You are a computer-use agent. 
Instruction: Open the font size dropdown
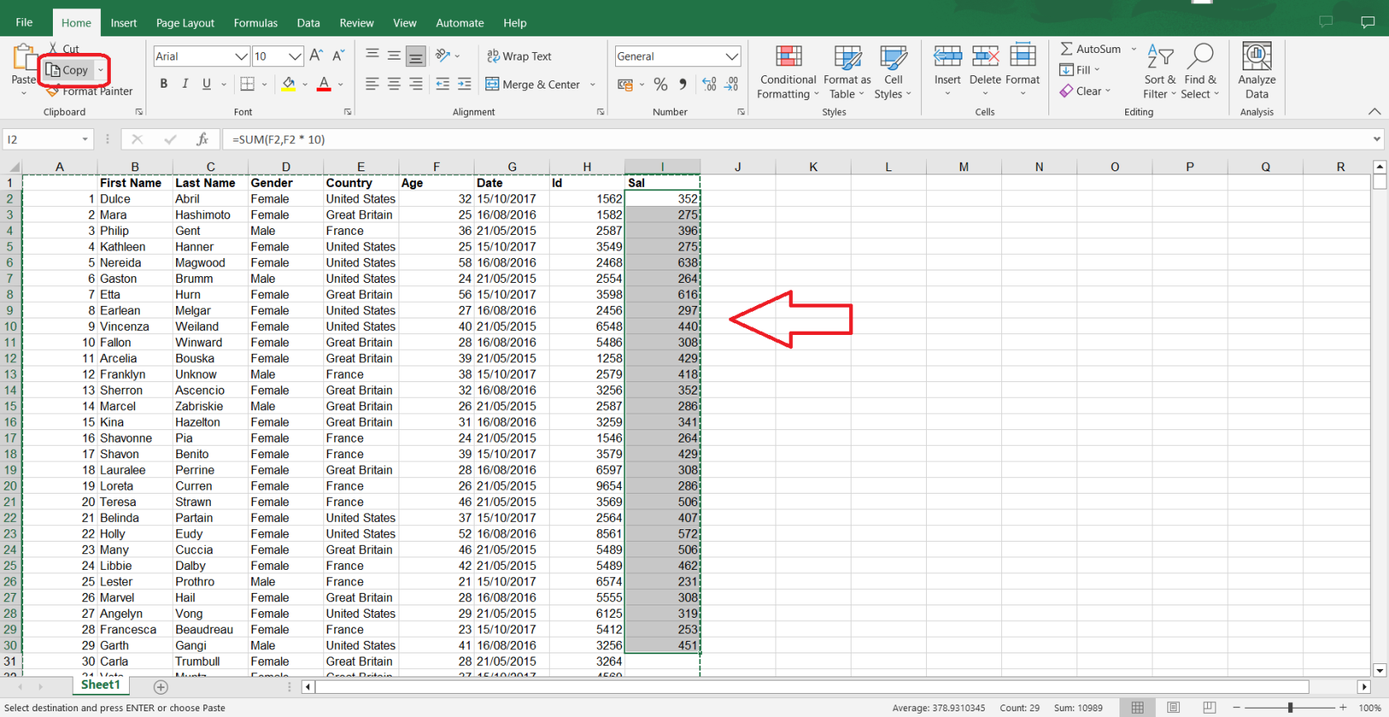pyautogui.click(x=295, y=56)
